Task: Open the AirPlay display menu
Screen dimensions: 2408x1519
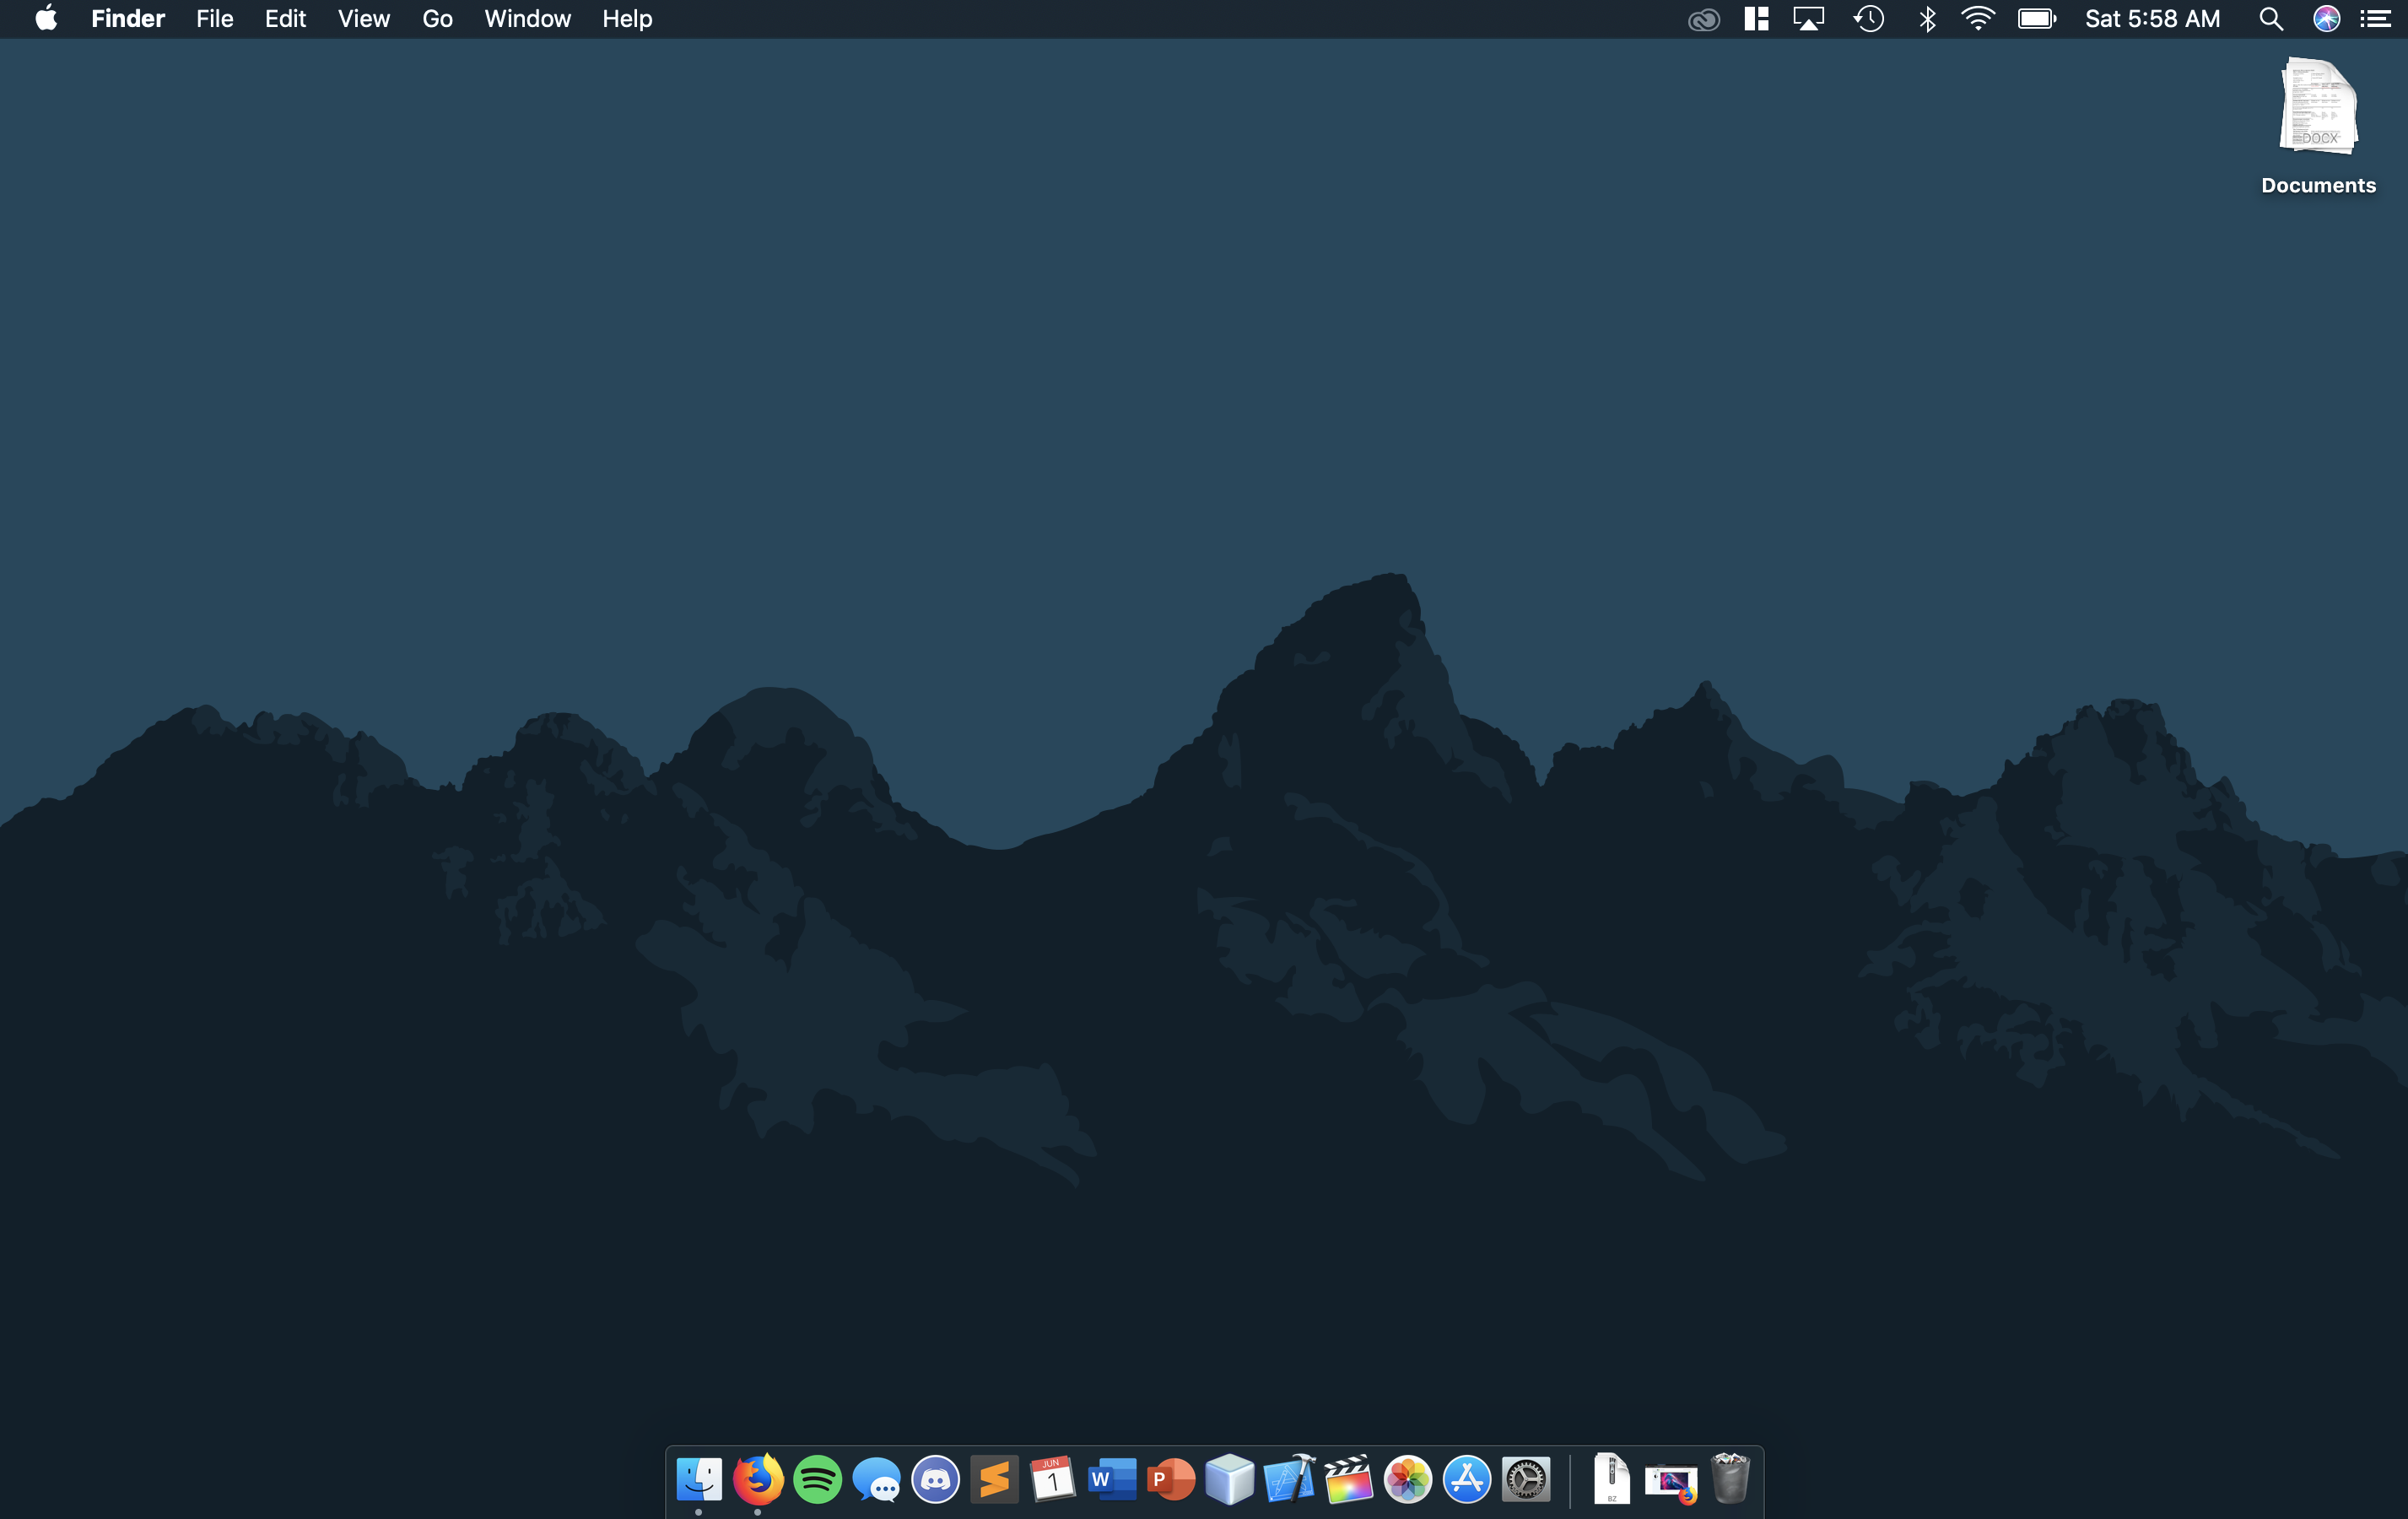Action: pos(1809,19)
